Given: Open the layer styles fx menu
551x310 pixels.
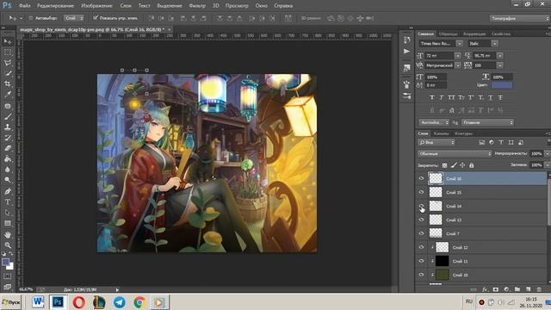Looking at the screenshot, I should tap(485, 289).
